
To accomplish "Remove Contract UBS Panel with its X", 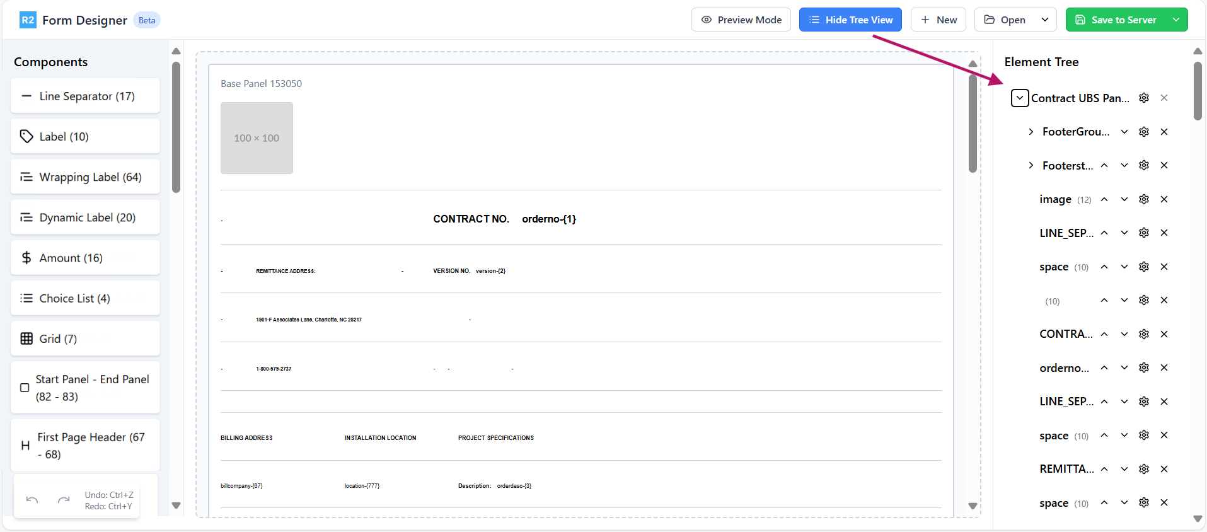I will [x=1164, y=98].
